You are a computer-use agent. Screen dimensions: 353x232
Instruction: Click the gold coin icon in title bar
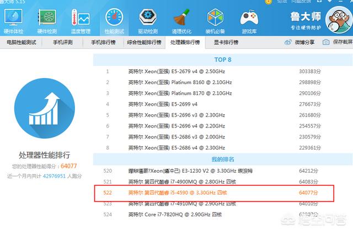click(x=268, y=2)
